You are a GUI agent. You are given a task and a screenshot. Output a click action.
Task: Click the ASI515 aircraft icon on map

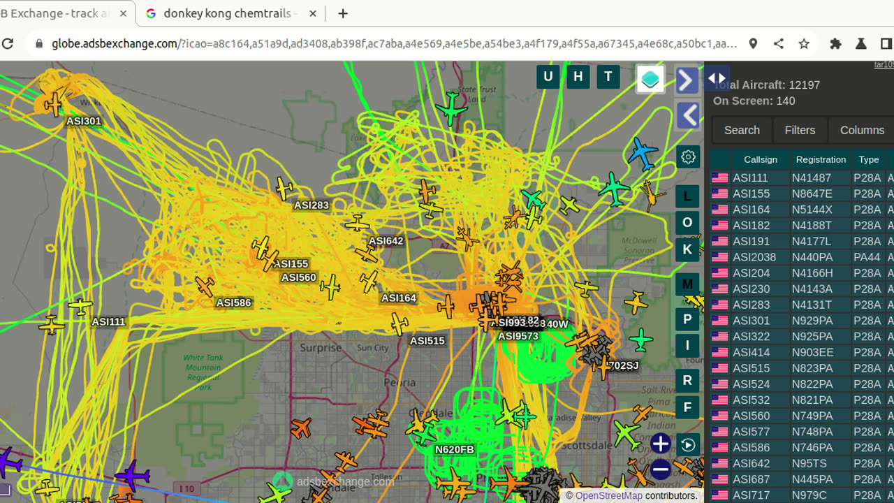tap(399, 324)
